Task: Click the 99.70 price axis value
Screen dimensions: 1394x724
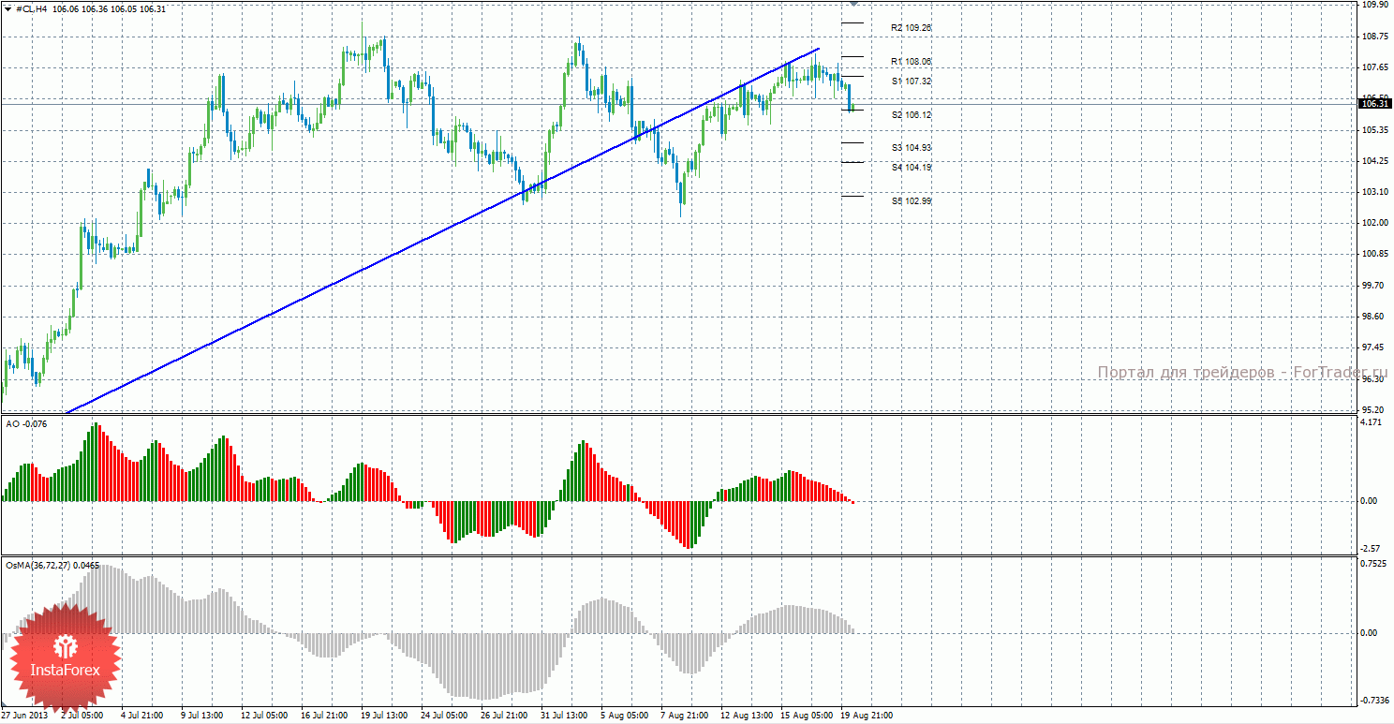Action: tap(1372, 285)
